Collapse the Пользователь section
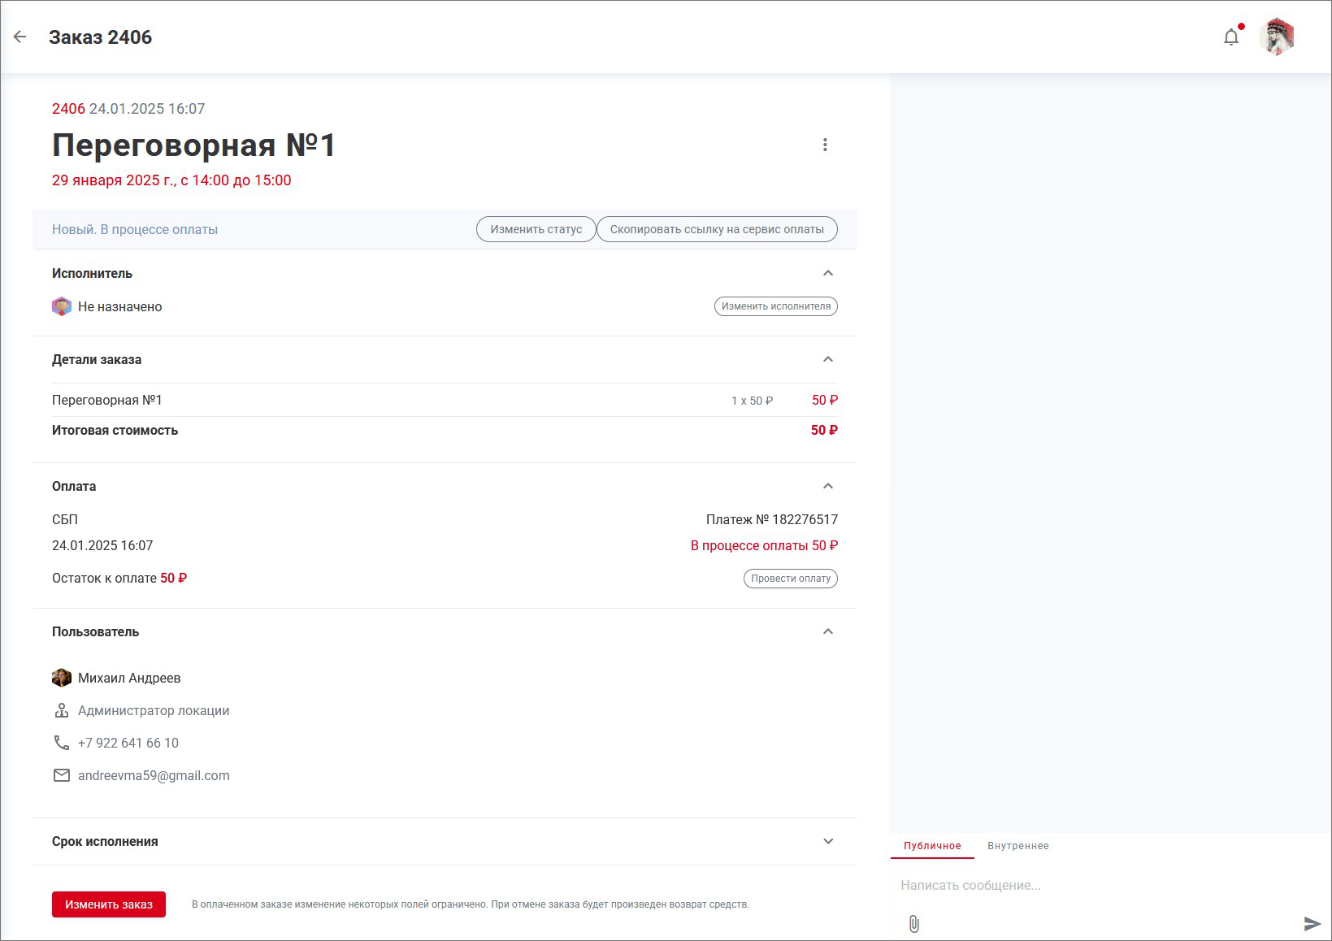The height and width of the screenshot is (941, 1332). pos(828,631)
